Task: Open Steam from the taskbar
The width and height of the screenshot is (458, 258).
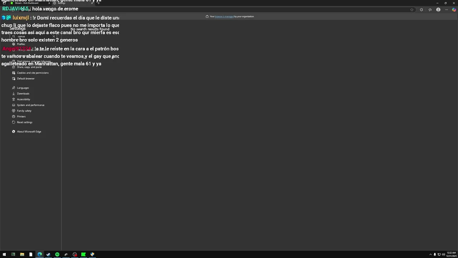Action: coord(48,254)
